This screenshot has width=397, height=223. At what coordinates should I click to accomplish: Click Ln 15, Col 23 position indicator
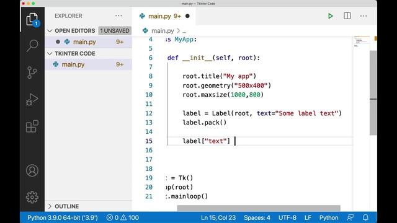click(x=218, y=217)
